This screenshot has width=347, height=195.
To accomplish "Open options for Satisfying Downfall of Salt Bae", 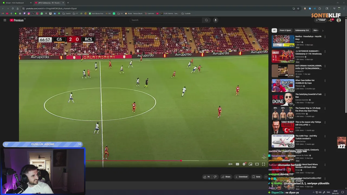I will (325, 95).
